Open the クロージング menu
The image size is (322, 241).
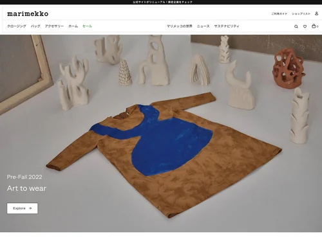coord(17,26)
